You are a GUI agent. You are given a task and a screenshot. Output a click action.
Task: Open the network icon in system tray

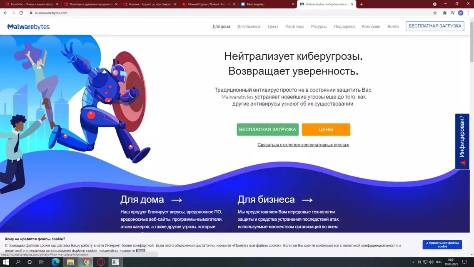(x=425, y=262)
